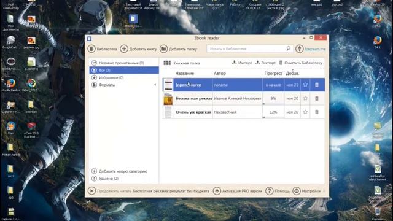Image resolution: width=393 pixels, height=221 pixels.
Task: Open the oCam desktop icon
Action: 31,130
